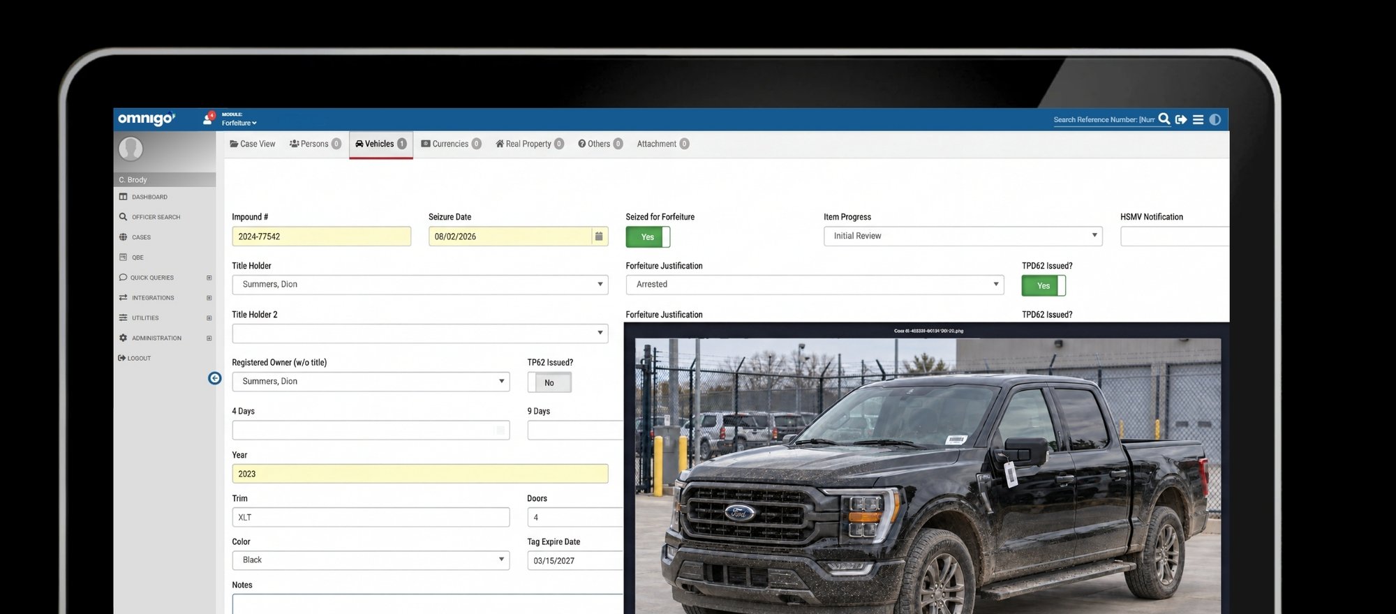Click the Impound # field
This screenshot has height=614, width=1396.
coord(322,237)
